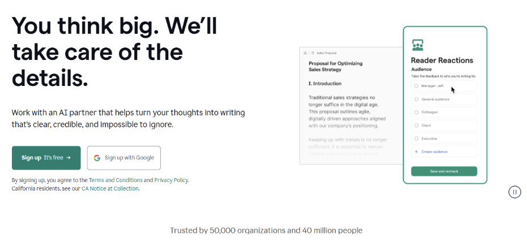Viewport: 527px width, 242px height.
Task: Click the home icon in the document breadcrumb
Action: [x=305, y=53]
